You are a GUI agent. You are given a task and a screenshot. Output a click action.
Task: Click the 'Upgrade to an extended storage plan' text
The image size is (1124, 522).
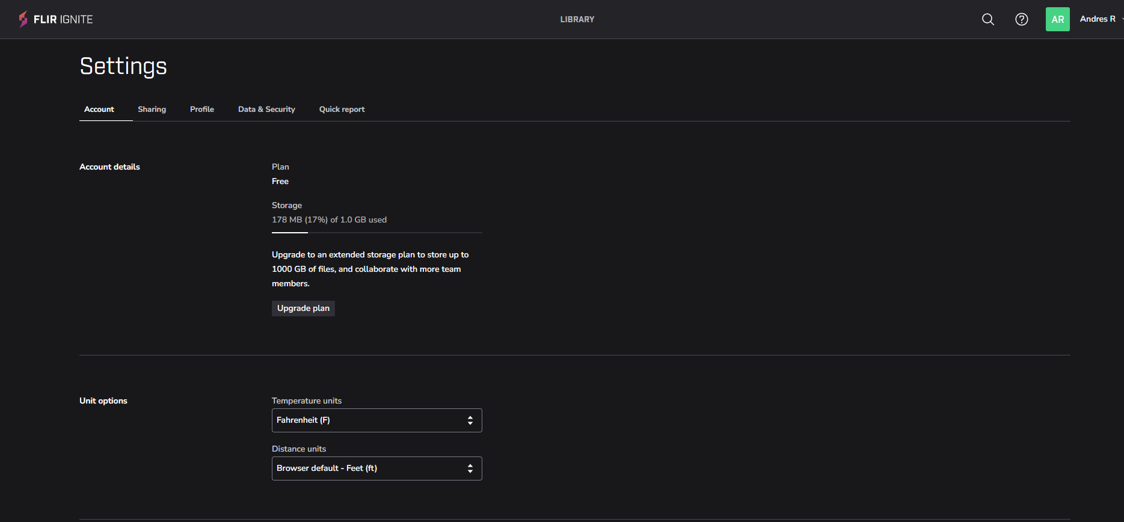370,269
